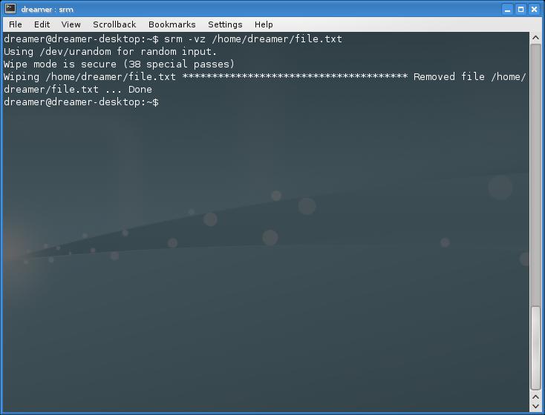This screenshot has height=415, width=545.
Task: Expand the View menu
Action: (x=71, y=24)
